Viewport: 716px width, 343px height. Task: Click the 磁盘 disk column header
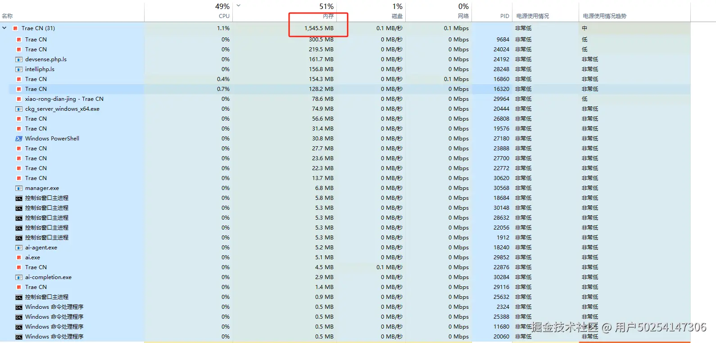[397, 16]
